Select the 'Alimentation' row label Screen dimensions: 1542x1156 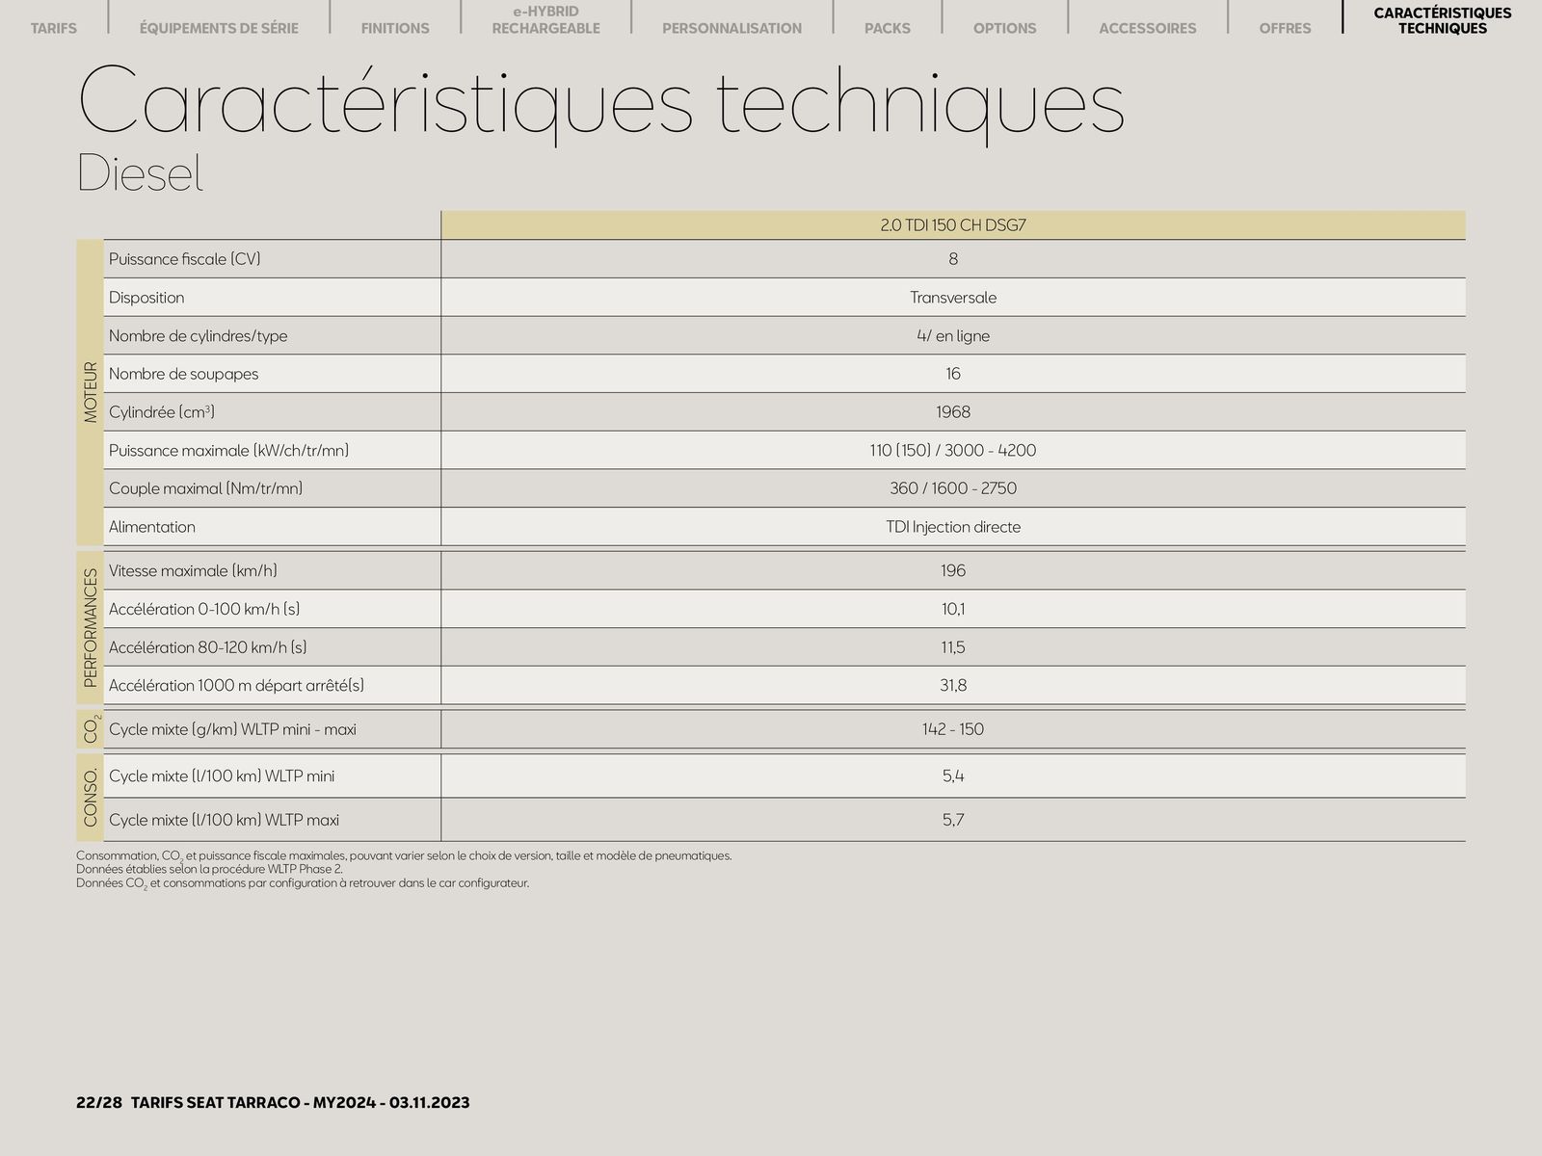[152, 527]
